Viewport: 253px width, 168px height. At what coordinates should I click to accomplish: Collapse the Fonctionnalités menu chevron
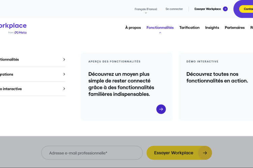160,33
